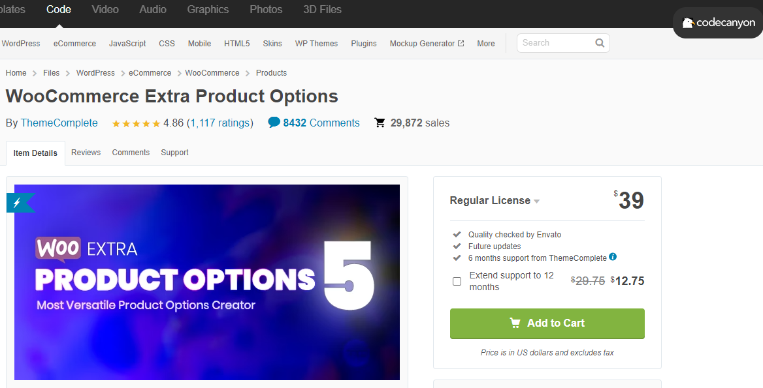Enable Extend support to 12 months checkbox
The height and width of the screenshot is (388, 763).
click(457, 281)
